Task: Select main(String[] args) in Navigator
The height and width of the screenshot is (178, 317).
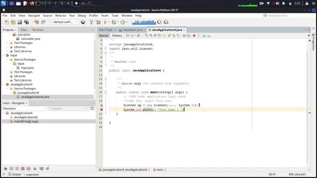Action: (x=26, y=121)
